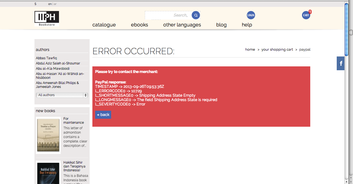Expand the All authors dropdown
Viewport: 353px width, 184px height.
pyautogui.click(x=62, y=95)
